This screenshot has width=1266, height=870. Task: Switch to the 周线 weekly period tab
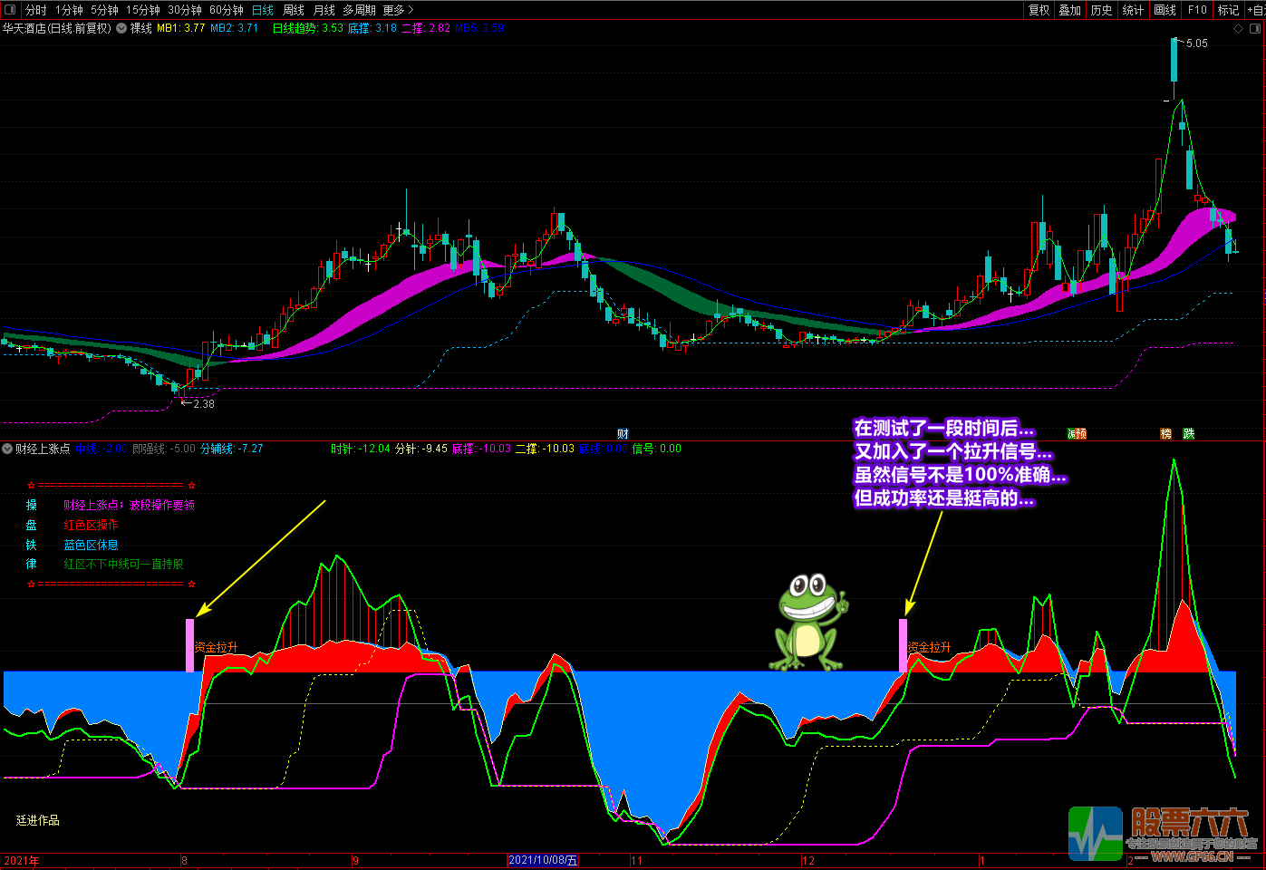click(294, 10)
